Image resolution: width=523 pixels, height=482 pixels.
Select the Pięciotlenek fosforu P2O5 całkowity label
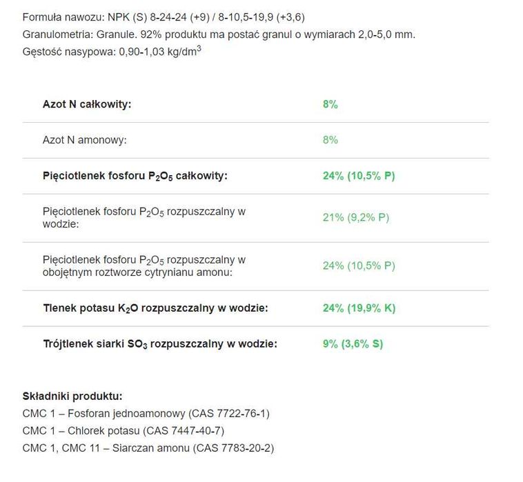pos(135,176)
